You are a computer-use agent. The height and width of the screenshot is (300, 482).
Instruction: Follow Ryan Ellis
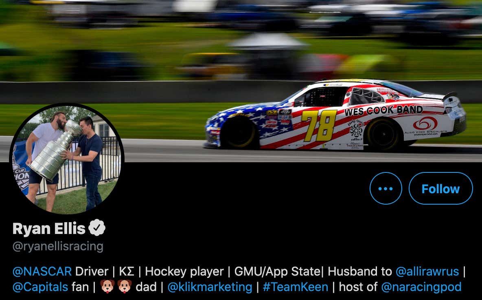coord(440,188)
